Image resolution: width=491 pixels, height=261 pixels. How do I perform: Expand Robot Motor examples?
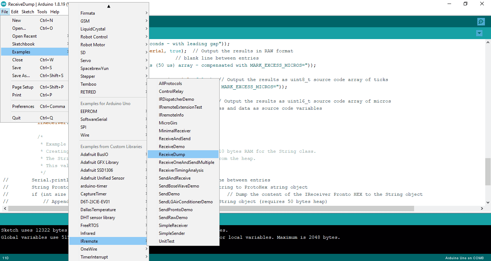109,45
